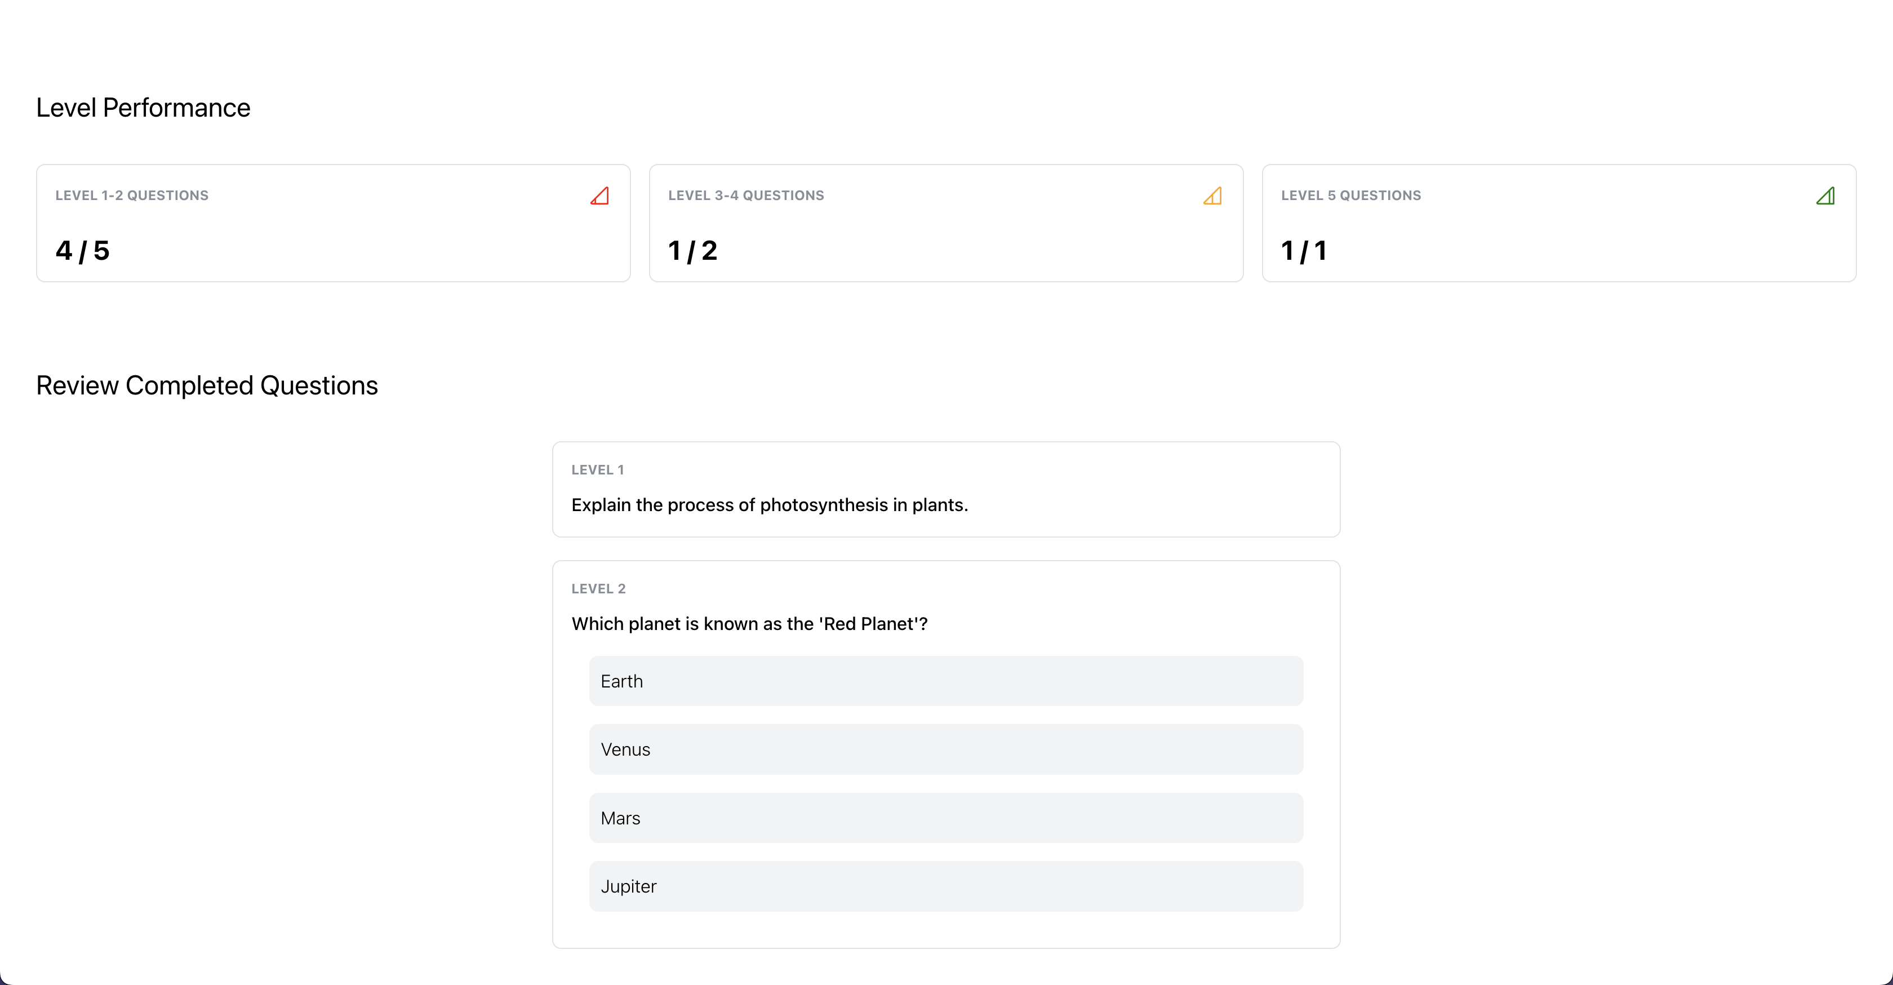Click the red signal icon in Level 1-2 card

[599, 196]
